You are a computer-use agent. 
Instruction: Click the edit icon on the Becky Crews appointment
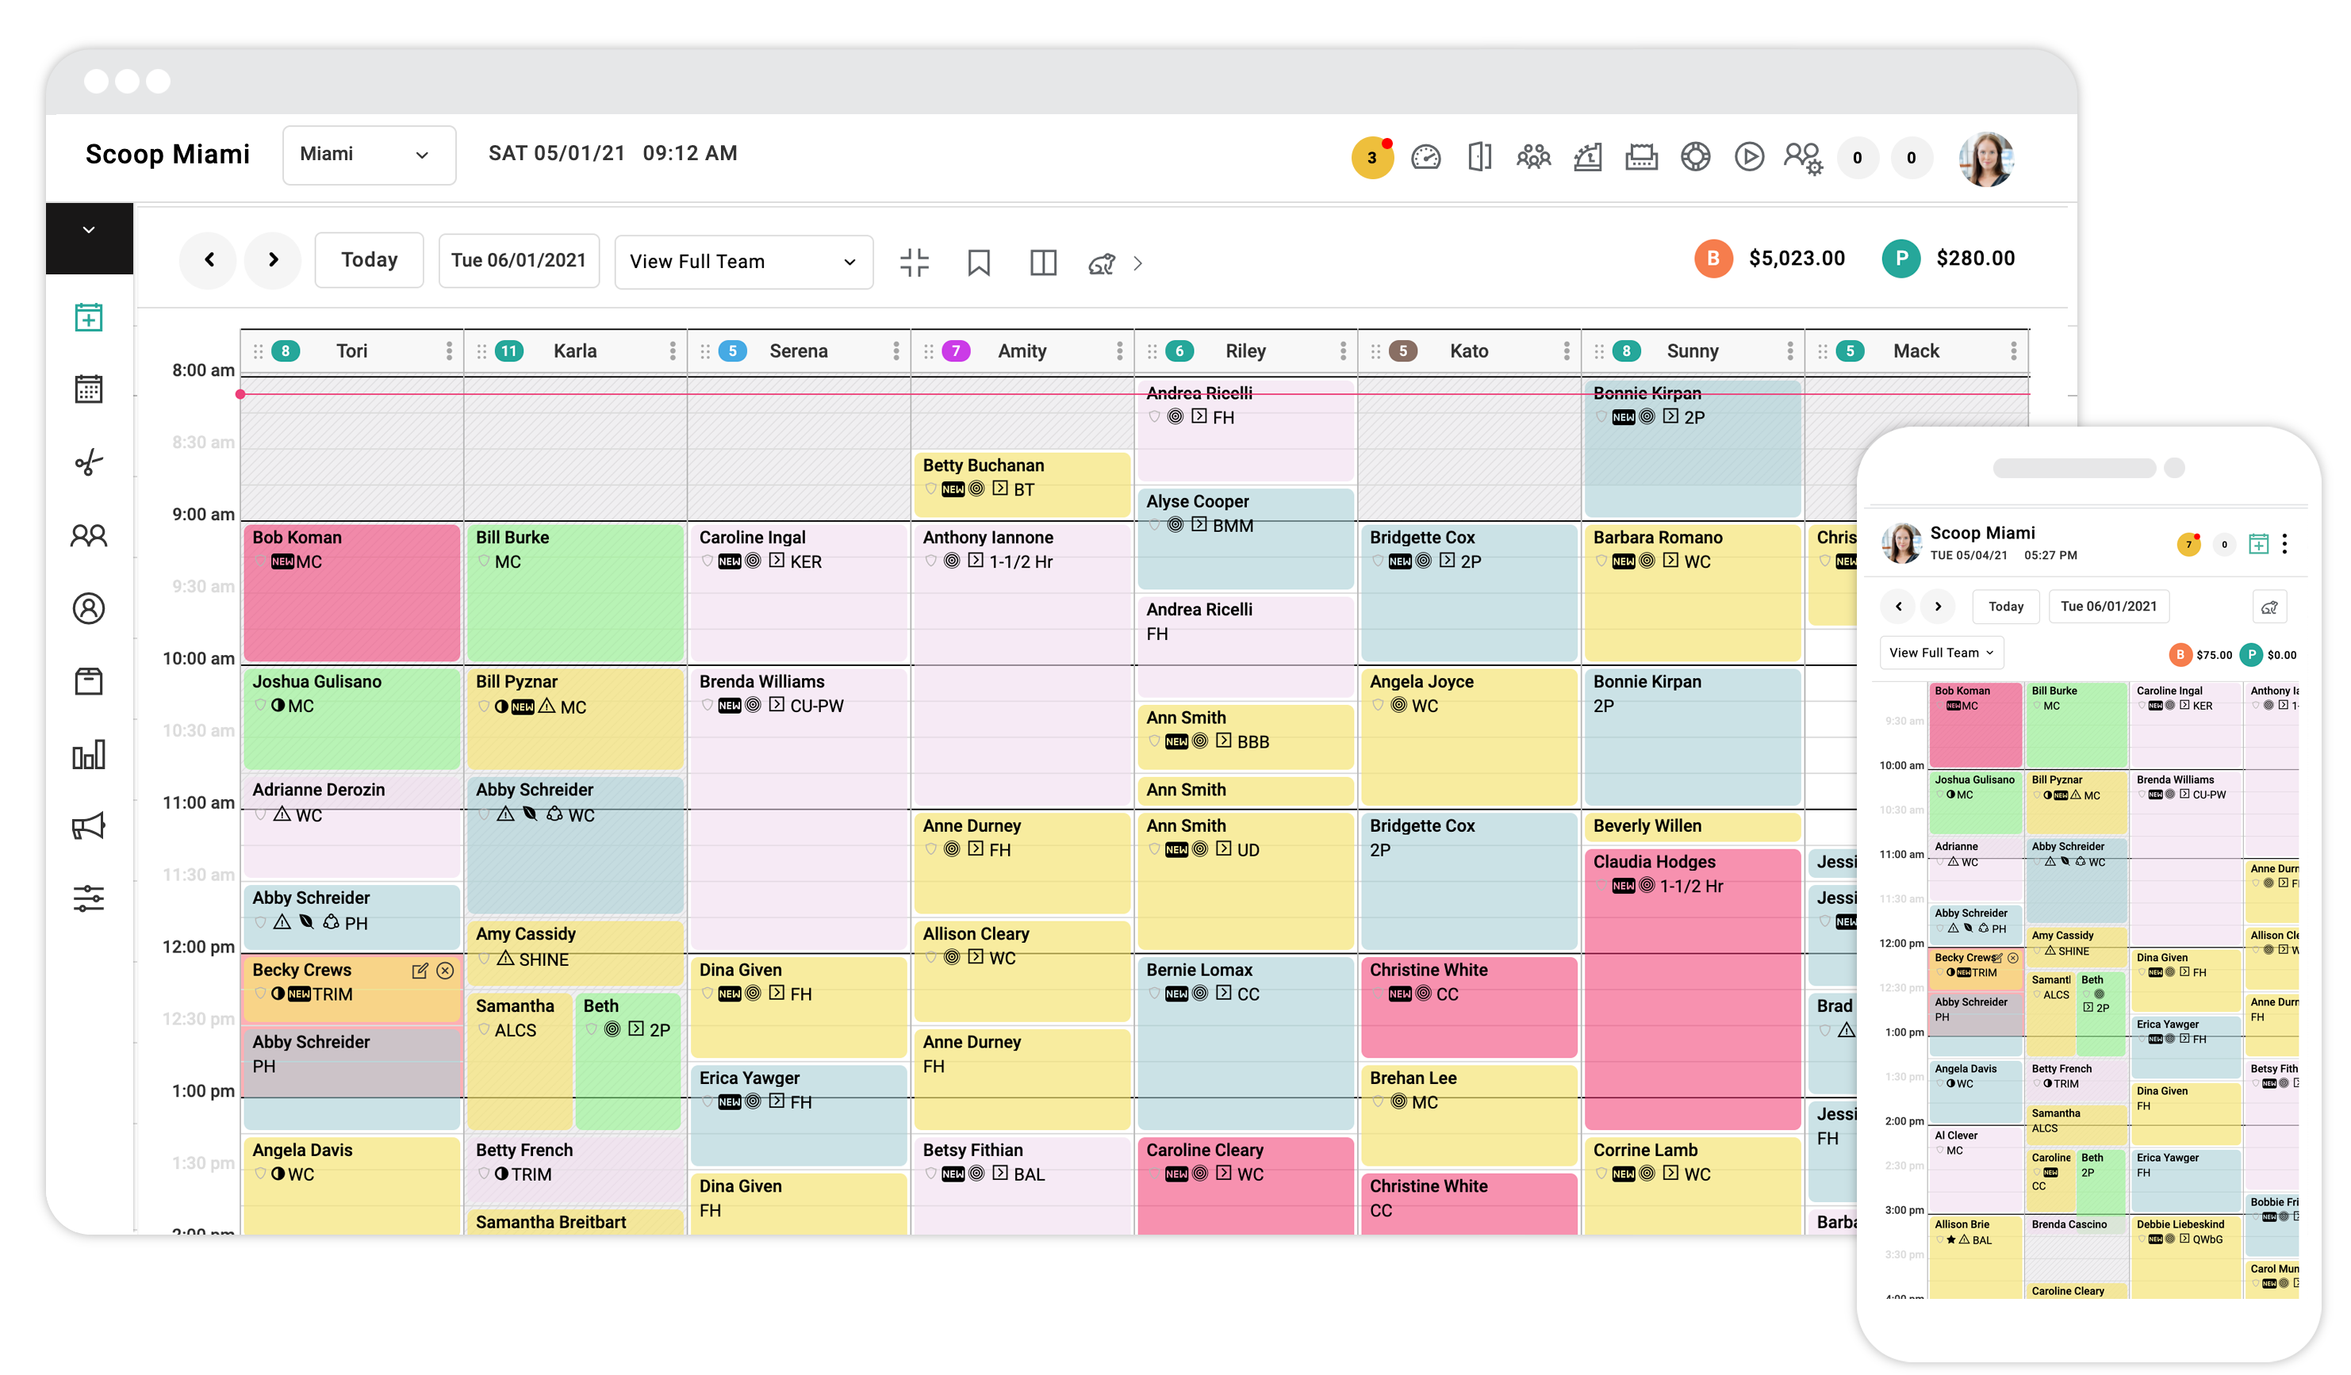(420, 970)
